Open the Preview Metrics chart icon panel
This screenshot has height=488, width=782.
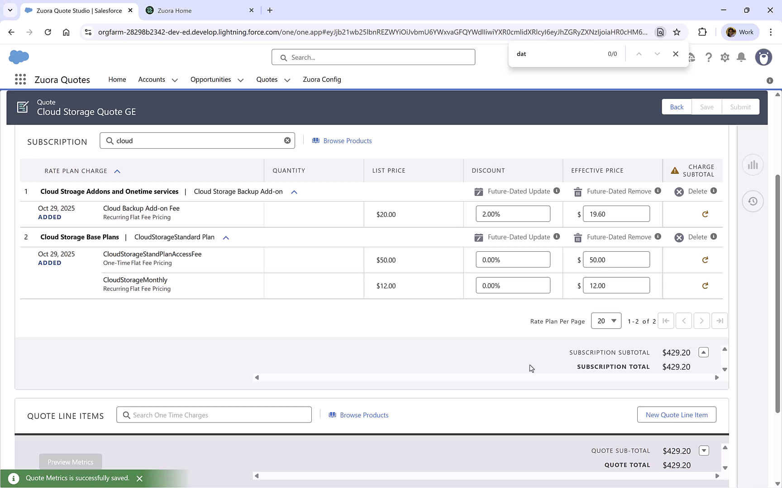pyautogui.click(x=753, y=165)
